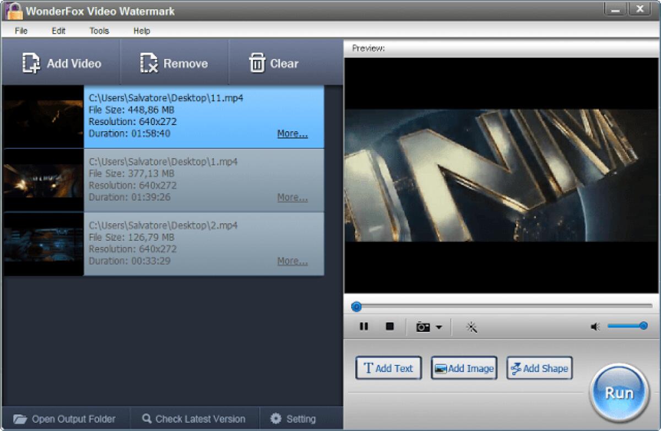
Task: Mute the preview audio
Action: click(595, 326)
